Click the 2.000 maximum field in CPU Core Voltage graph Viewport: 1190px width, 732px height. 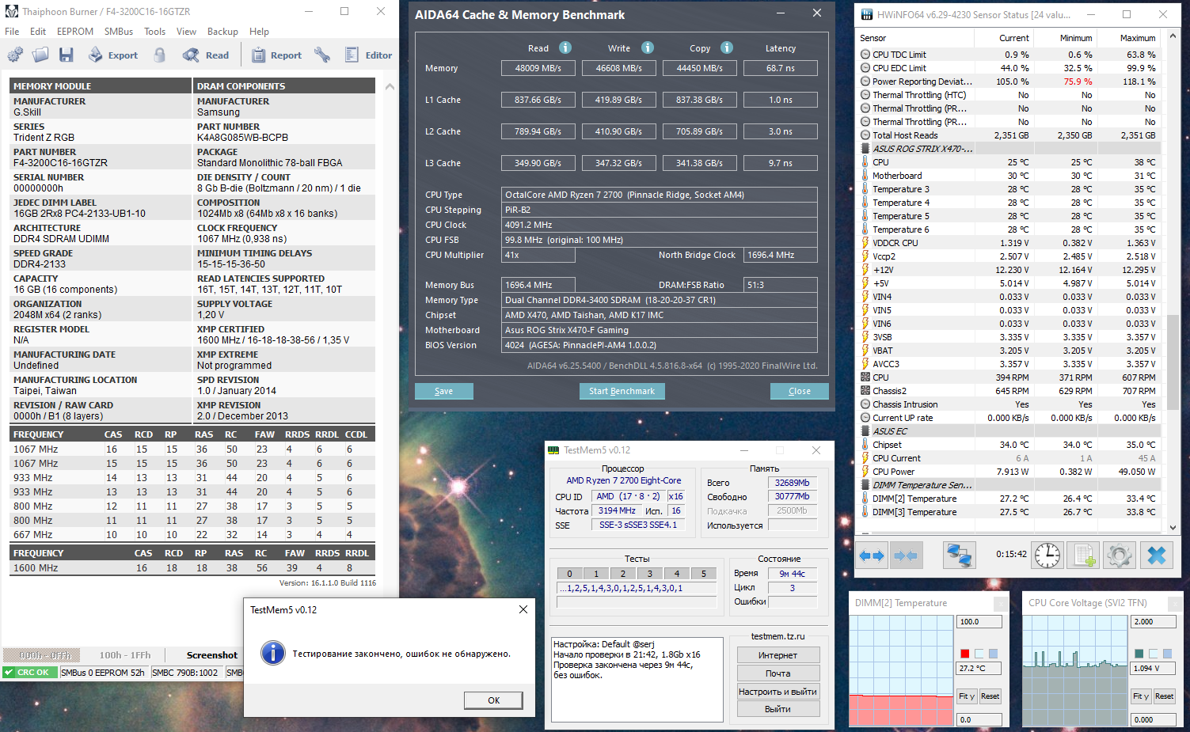(x=1154, y=622)
